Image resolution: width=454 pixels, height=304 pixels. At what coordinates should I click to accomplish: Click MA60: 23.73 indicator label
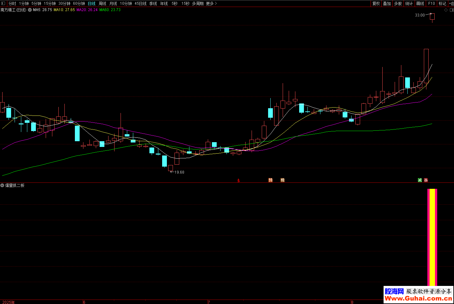110,10
